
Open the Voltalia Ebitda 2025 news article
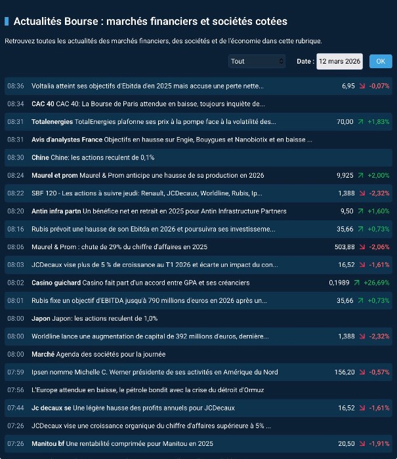click(x=148, y=86)
